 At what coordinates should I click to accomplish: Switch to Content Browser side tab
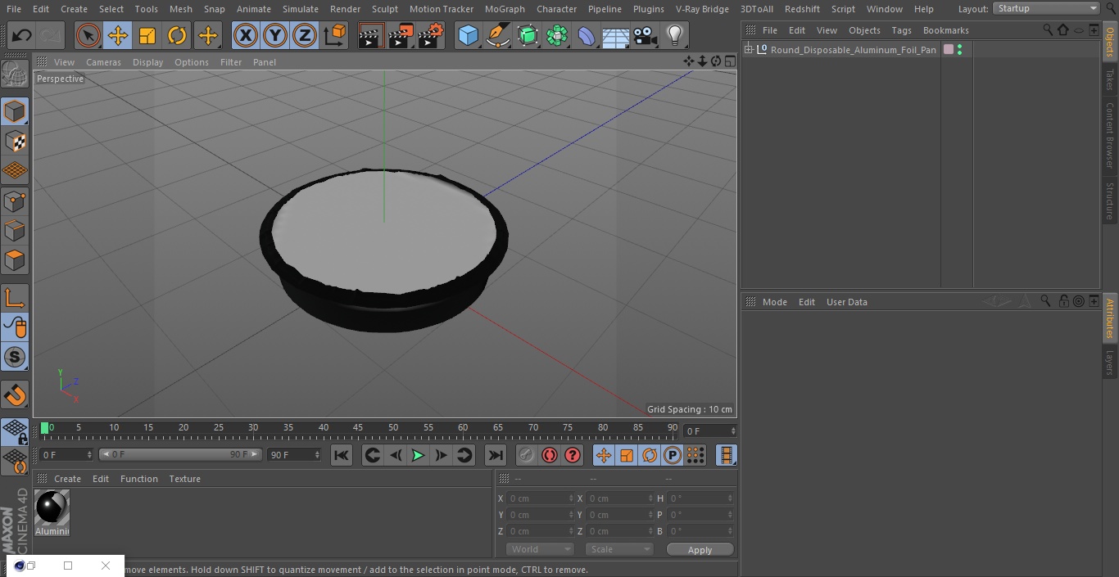point(1110,135)
